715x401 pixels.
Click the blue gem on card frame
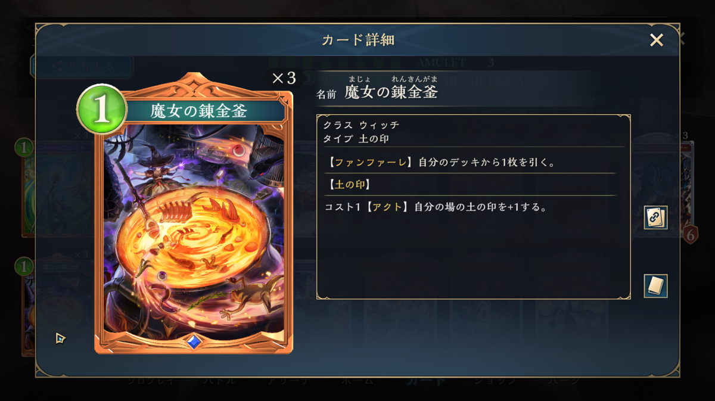click(192, 341)
